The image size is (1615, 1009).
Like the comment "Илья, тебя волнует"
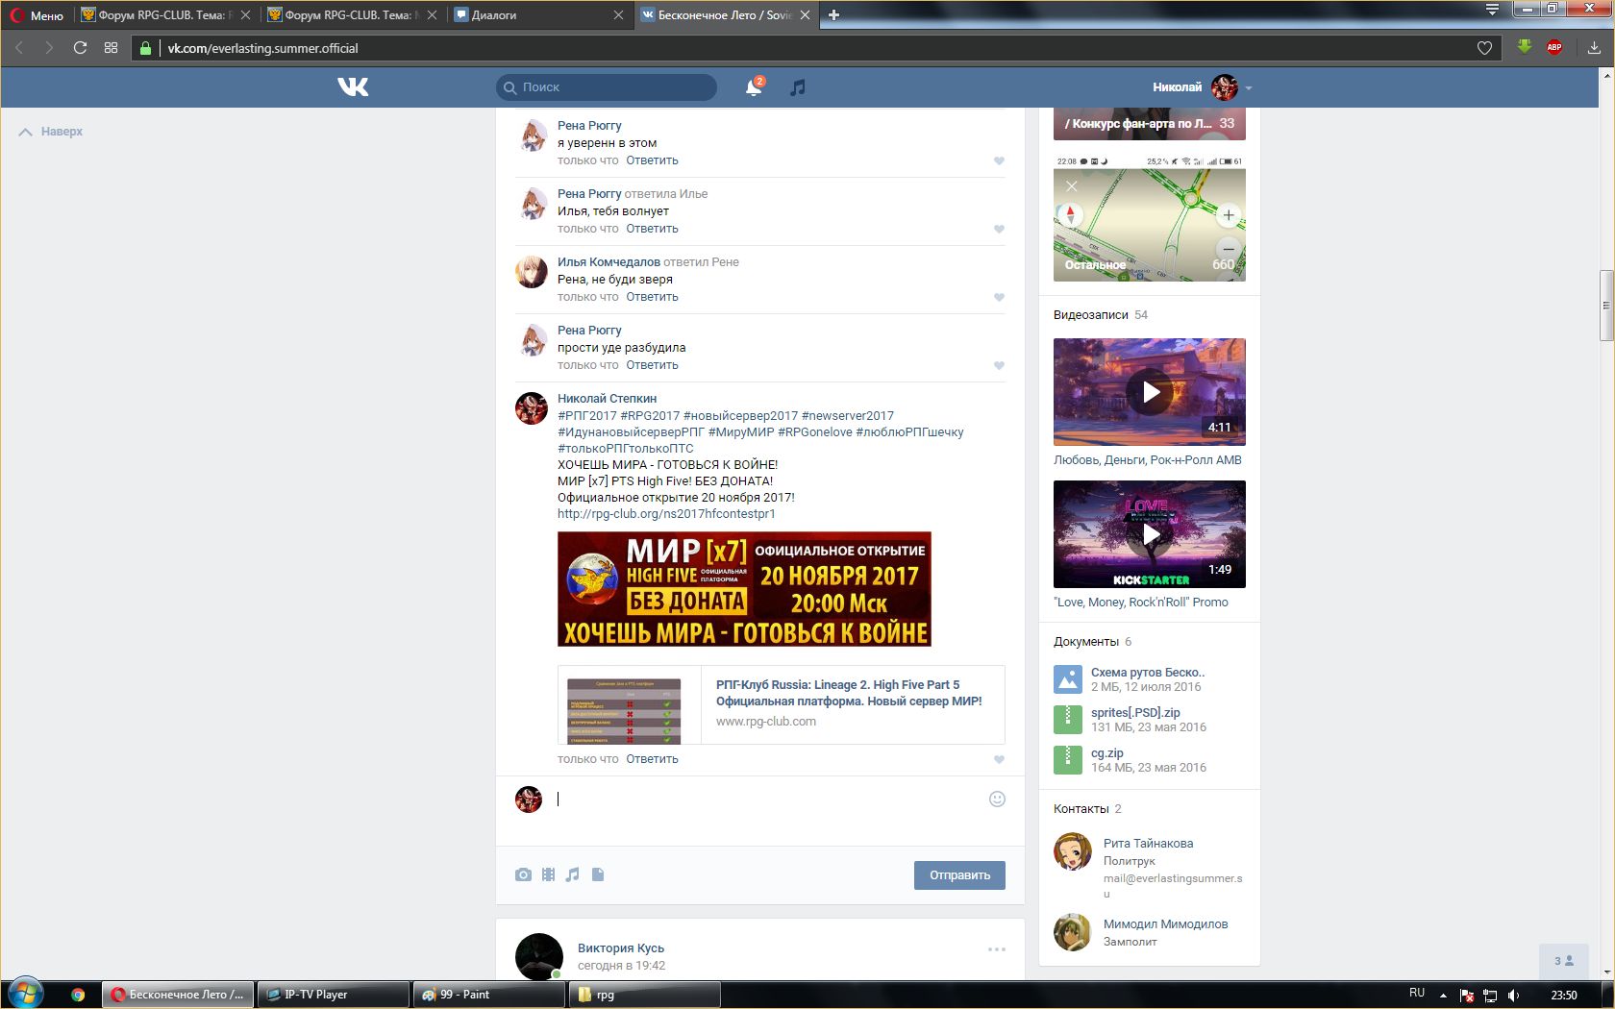tap(999, 229)
